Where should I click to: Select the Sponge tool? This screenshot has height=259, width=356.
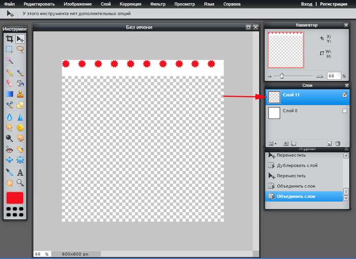click(20, 127)
